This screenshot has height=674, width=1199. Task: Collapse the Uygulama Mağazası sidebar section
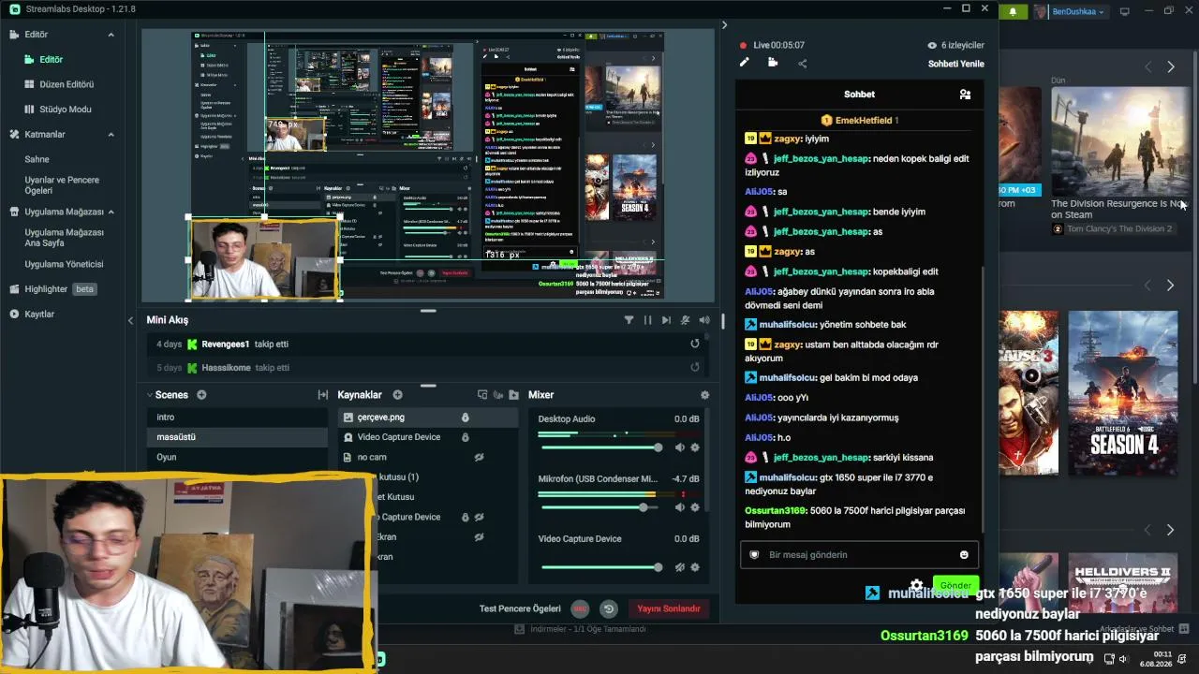[111, 212]
